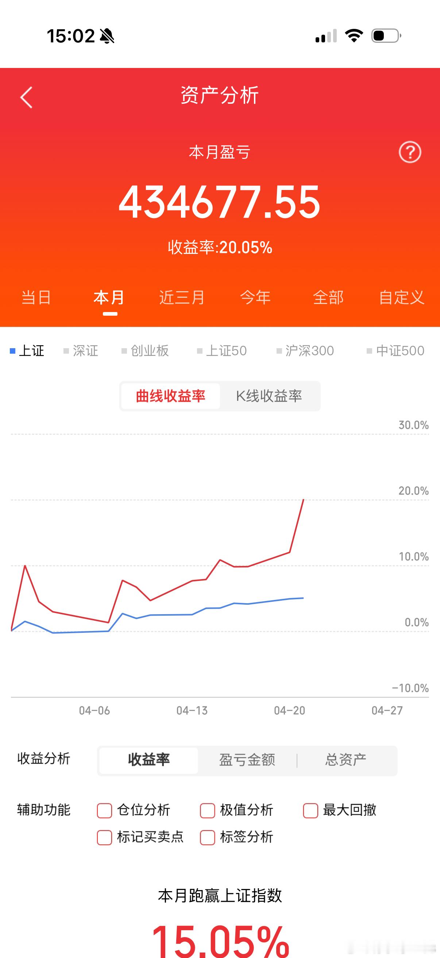
Task: Check the 标记买卖点 option
Action: 104,838
